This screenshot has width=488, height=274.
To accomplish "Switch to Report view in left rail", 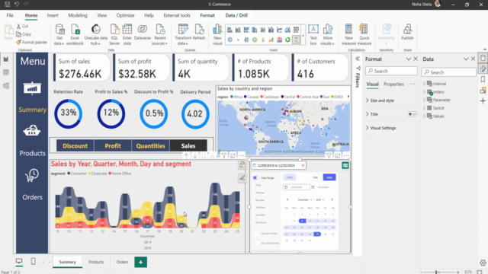I will coord(6,59).
